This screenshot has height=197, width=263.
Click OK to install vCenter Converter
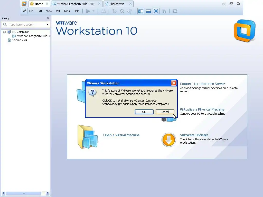click(x=144, y=112)
